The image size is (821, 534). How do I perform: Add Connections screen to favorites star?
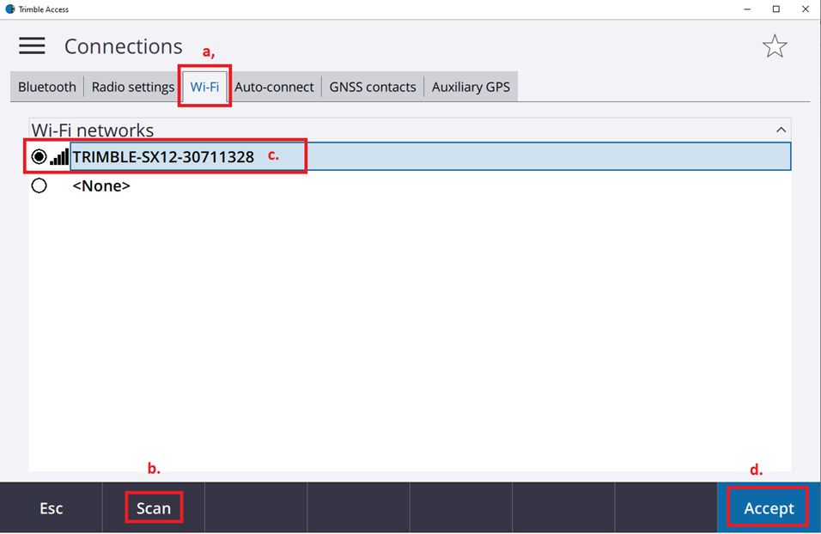pyautogui.click(x=775, y=46)
